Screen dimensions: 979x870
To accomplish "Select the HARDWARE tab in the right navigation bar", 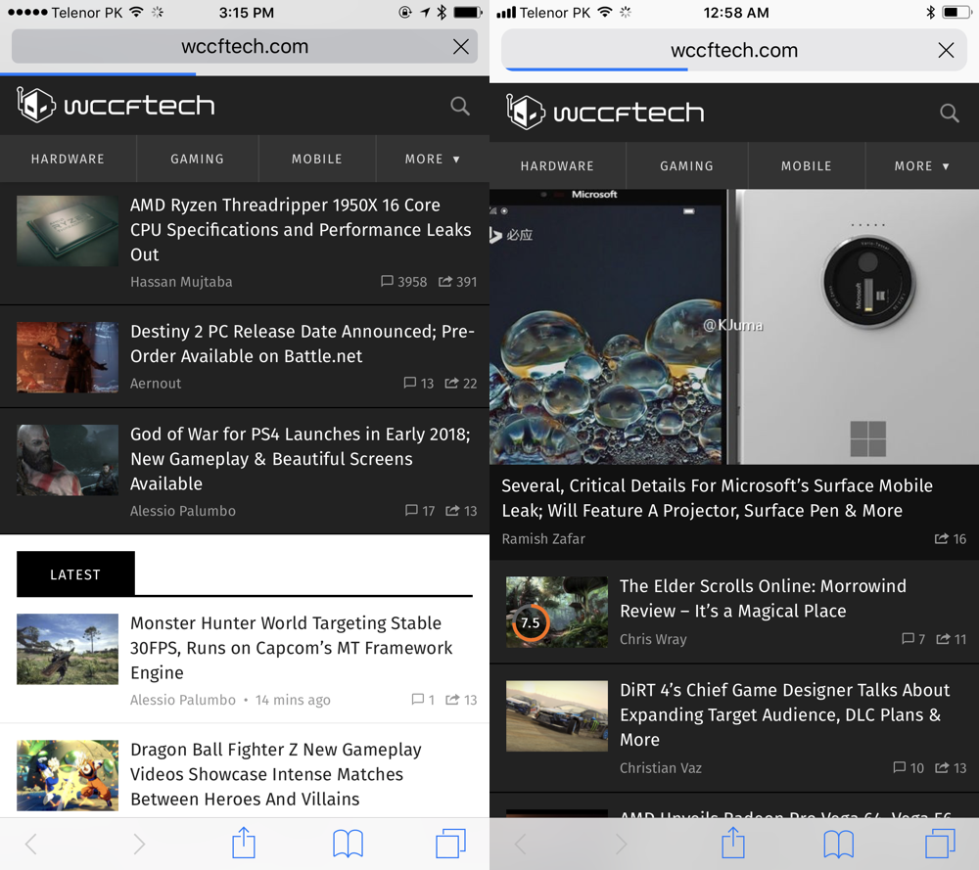I will pos(558,166).
